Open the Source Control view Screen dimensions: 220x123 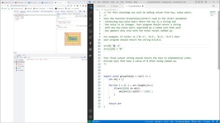pos(90,19)
